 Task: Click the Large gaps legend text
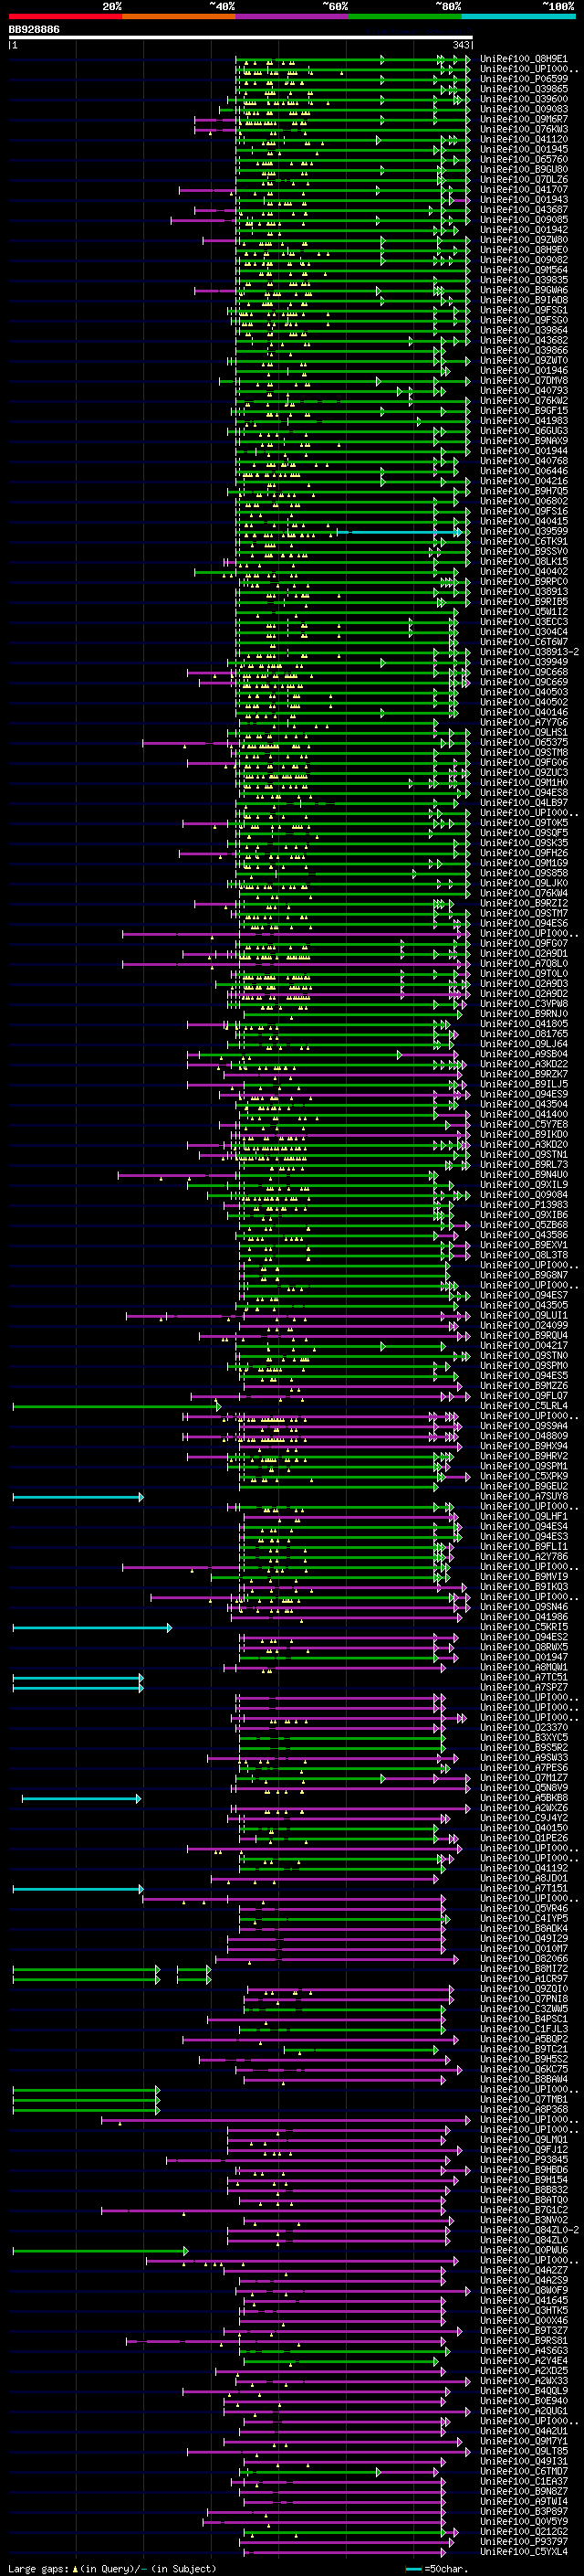click(x=39, y=2568)
